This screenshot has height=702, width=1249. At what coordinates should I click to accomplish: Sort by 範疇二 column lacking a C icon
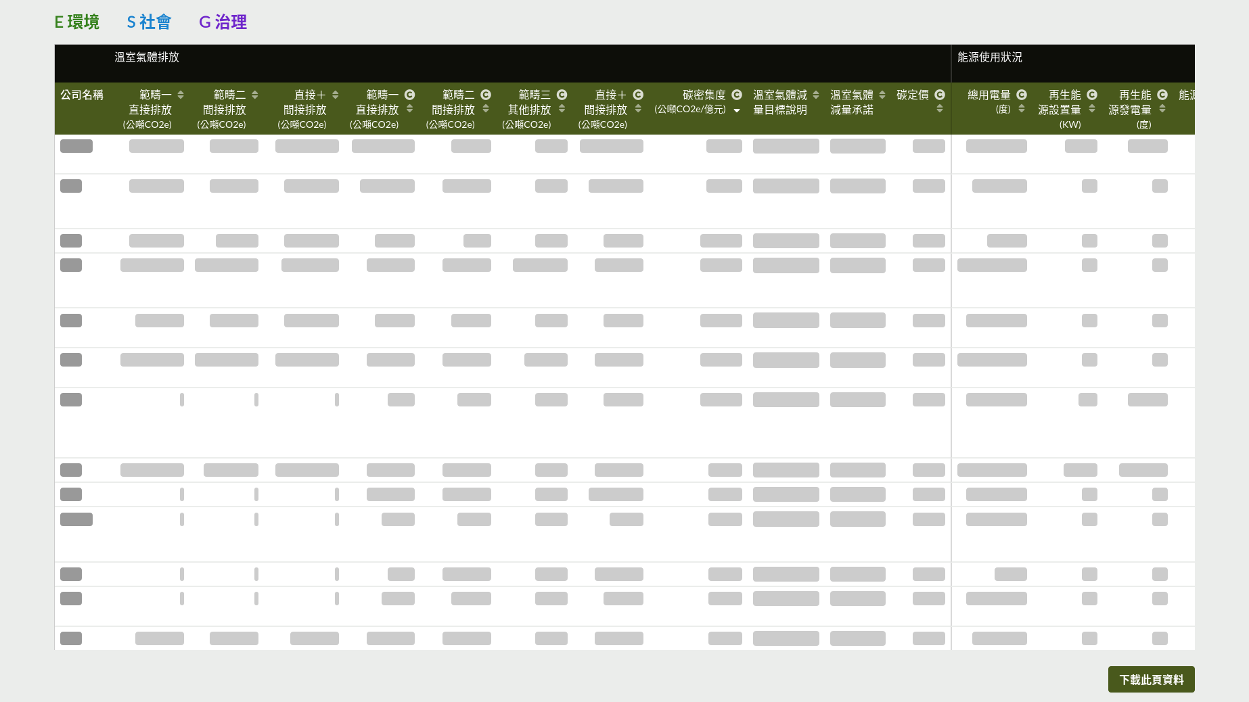point(255,95)
